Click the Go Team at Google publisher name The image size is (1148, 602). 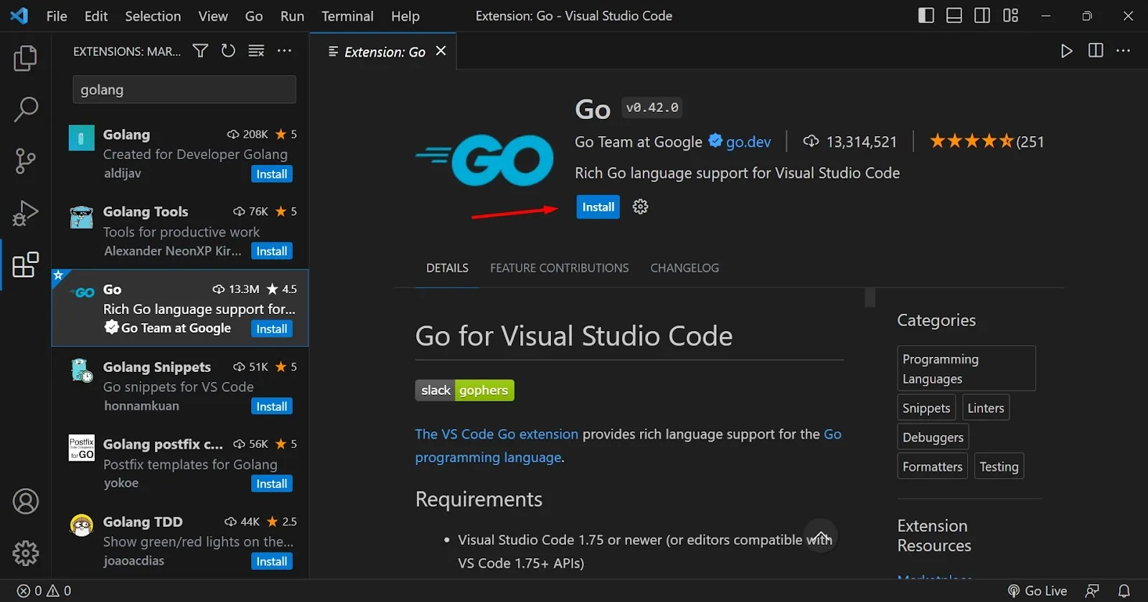pyautogui.click(x=639, y=142)
